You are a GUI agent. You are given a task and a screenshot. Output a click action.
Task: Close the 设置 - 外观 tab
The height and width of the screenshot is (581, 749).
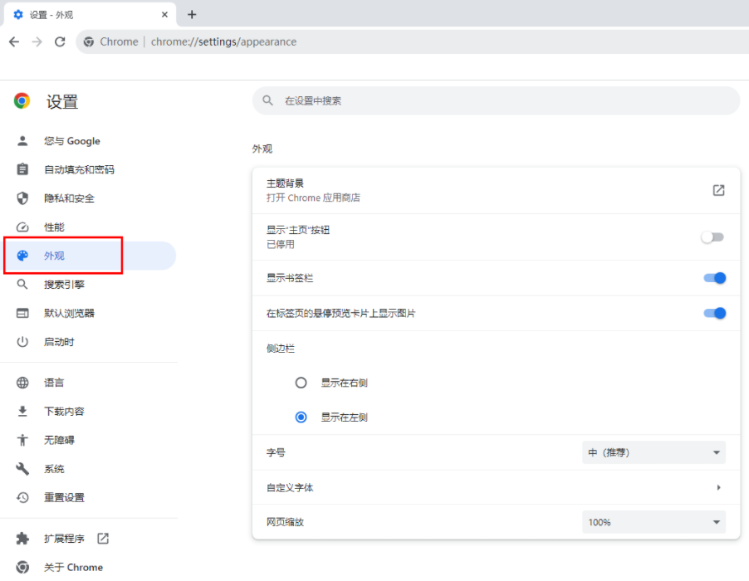pos(164,15)
